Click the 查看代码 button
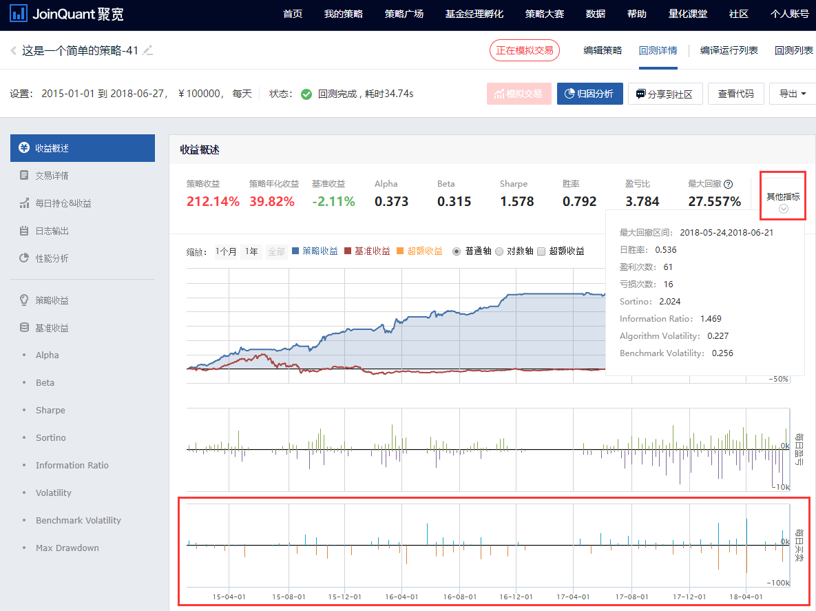816x611 pixels. [735, 94]
